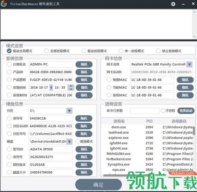Minimize the VirtualHardwares window

pos(183,4)
